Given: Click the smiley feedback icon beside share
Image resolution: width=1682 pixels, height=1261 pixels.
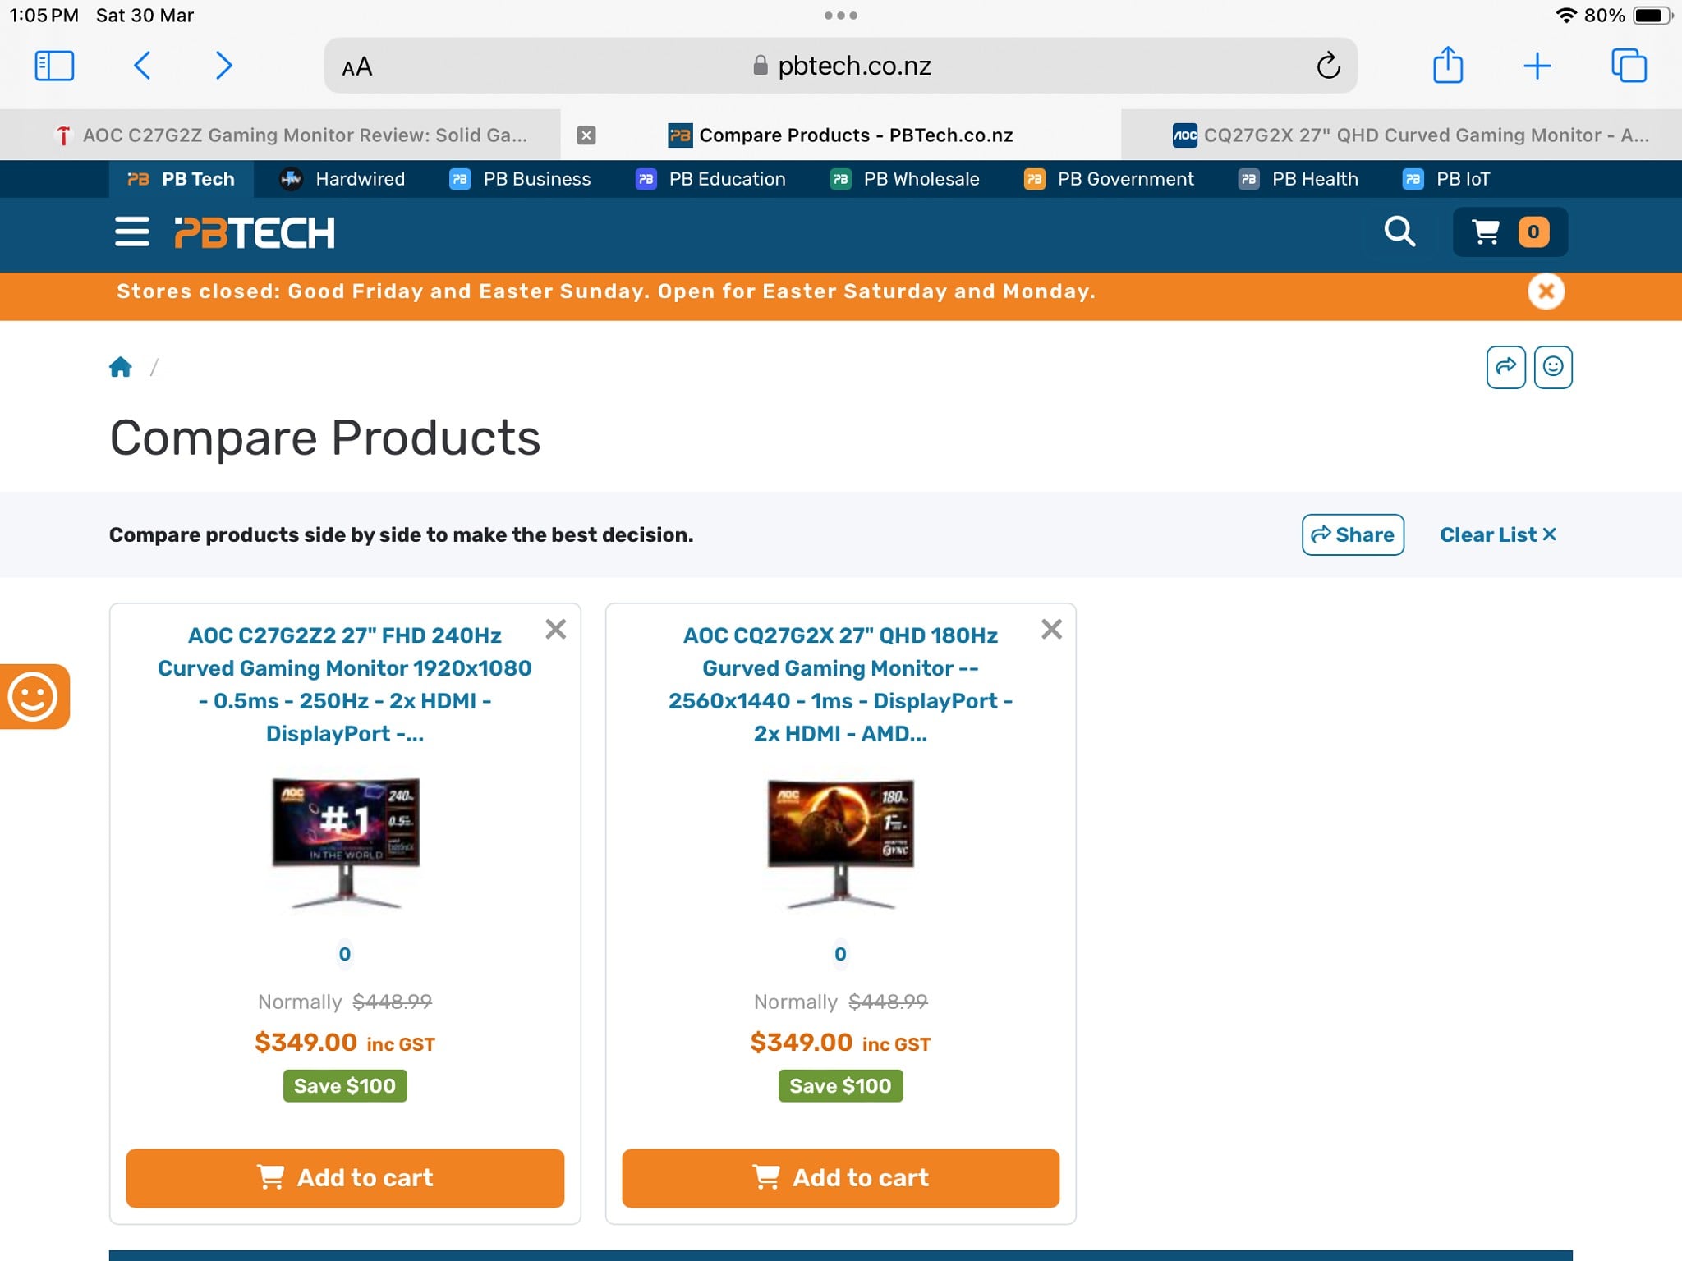Looking at the screenshot, I should point(1552,367).
